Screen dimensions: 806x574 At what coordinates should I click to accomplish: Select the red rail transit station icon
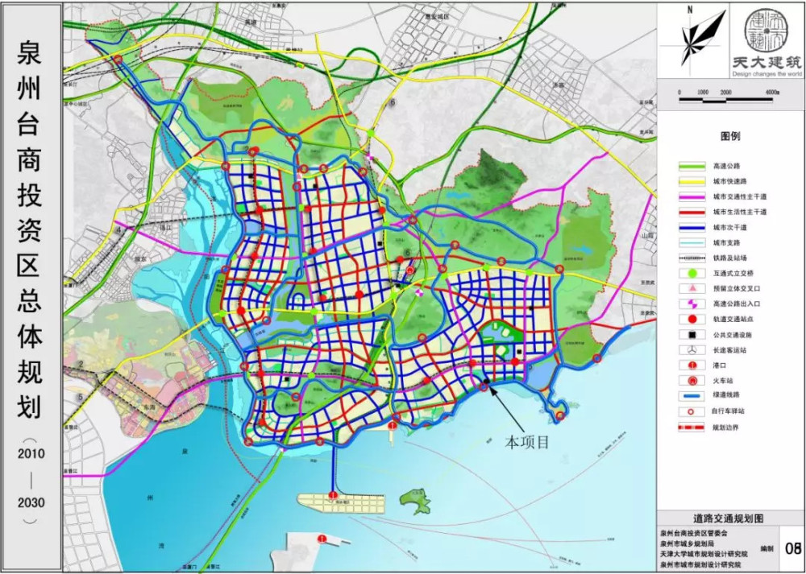click(x=692, y=319)
